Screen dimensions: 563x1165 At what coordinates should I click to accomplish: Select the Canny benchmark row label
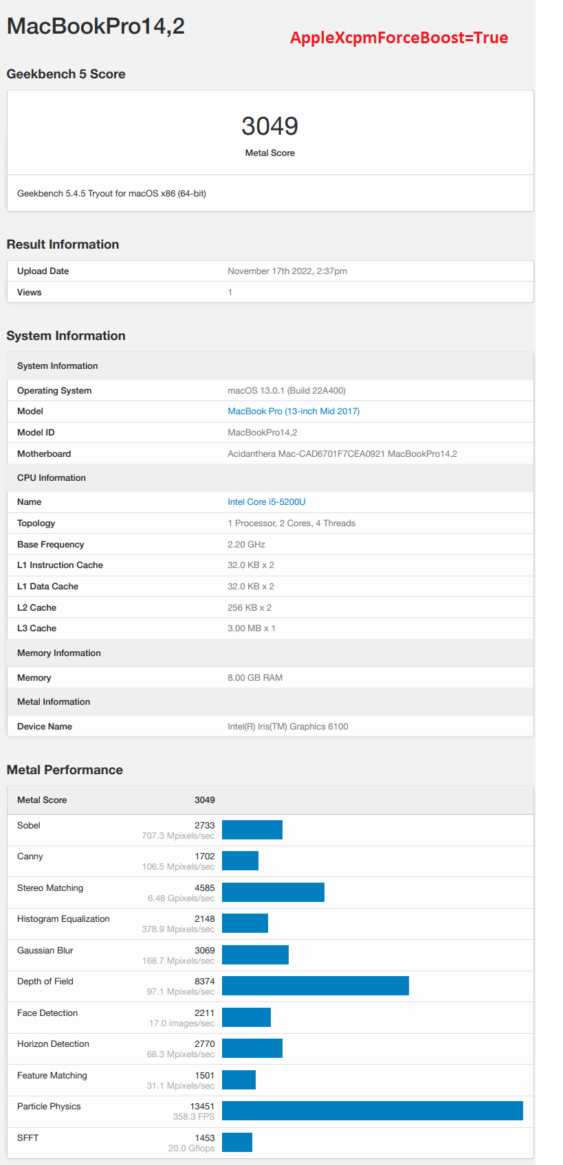[30, 856]
